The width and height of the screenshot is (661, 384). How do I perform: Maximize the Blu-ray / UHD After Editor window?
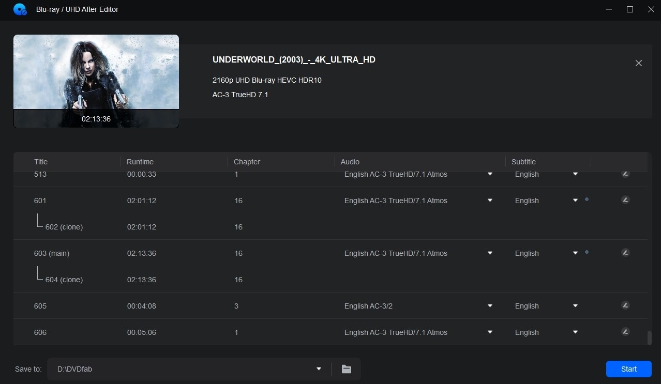(630, 9)
